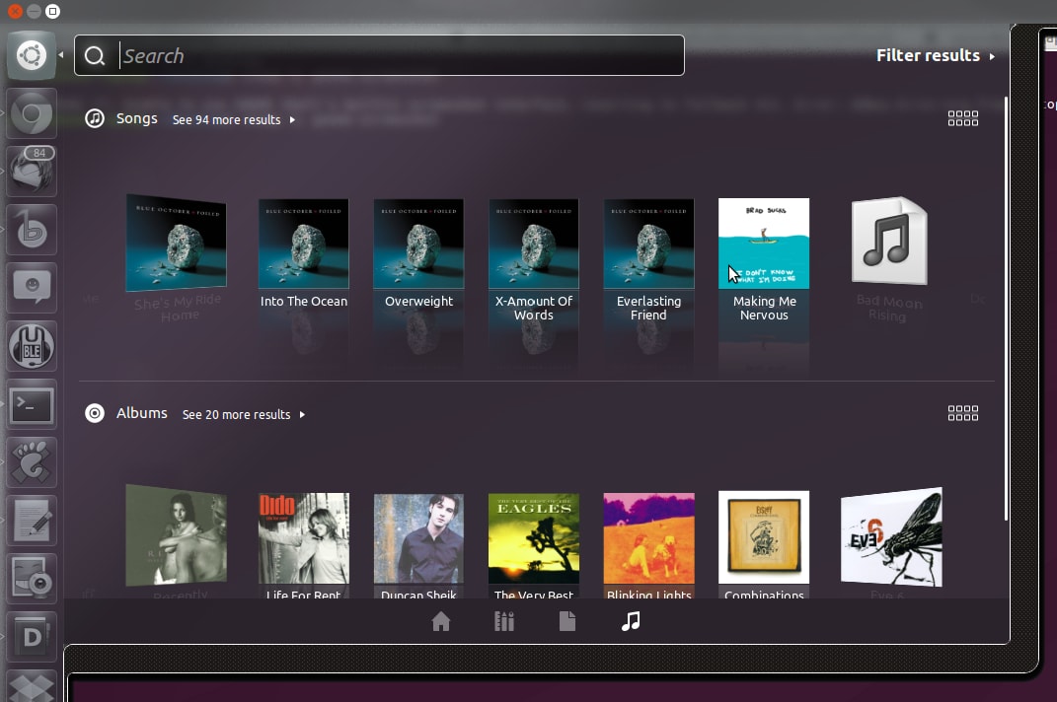This screenshot has width=1057, height=702.
Task: Open the Eagles The Very Best album
Action: click(534, 545)
